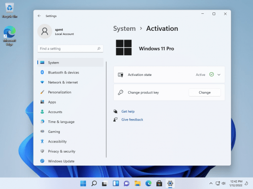Image resolution: width=253 pixels, height=189 pixels.
Task: Show hidden icons in system tray
Action: point(211,183)
